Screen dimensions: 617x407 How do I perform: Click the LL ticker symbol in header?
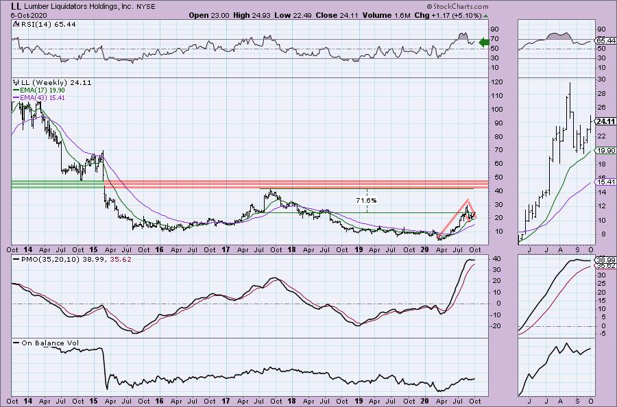pyautogui.click(x=16, y=6)
